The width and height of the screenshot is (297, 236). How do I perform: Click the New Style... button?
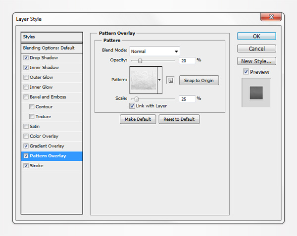256,61
